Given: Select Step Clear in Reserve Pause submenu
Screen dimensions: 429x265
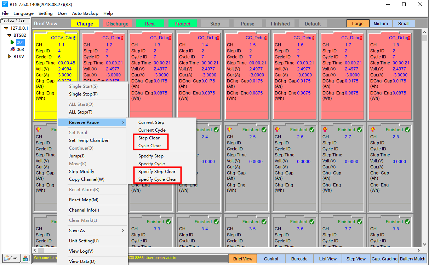Looking at the screenshot, I should pyautogui.click(x=149, y=138).
